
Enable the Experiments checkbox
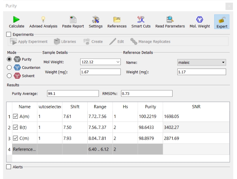click(x=9, y=34)
